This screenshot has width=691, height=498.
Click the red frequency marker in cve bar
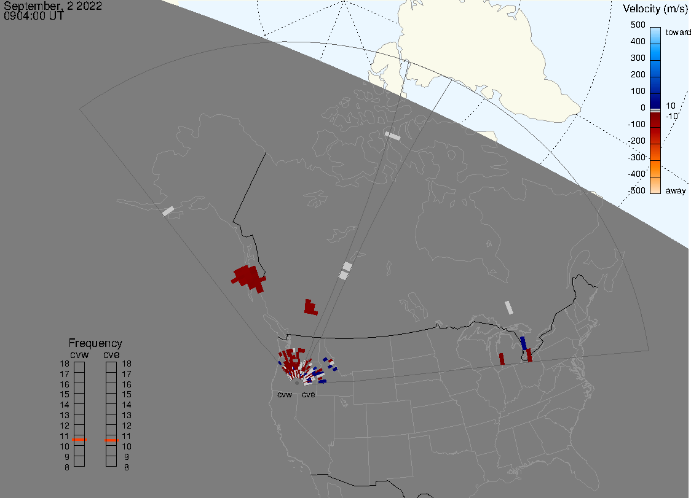(111, 440)
